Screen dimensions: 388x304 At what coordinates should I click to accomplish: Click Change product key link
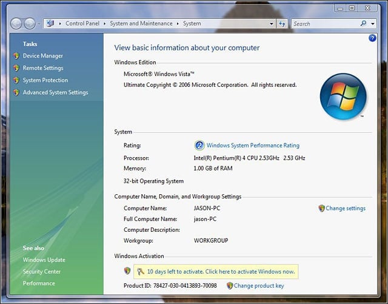click(259, 286)
